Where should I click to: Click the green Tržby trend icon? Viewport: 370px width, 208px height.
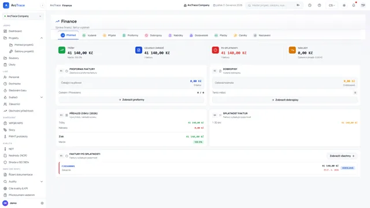tap(62, 50)
